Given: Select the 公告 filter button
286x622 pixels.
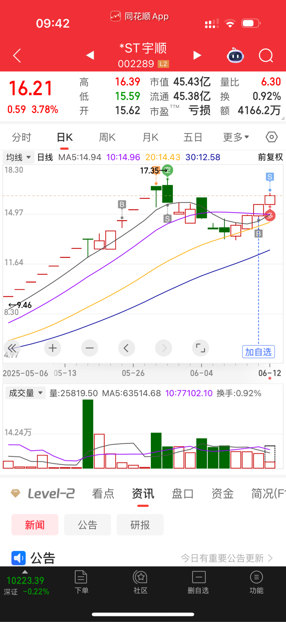Looking at the screenshot, I should (88, 525).
